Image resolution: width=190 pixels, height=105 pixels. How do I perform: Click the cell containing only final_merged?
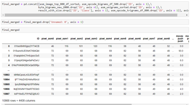(x=95, y=30)
